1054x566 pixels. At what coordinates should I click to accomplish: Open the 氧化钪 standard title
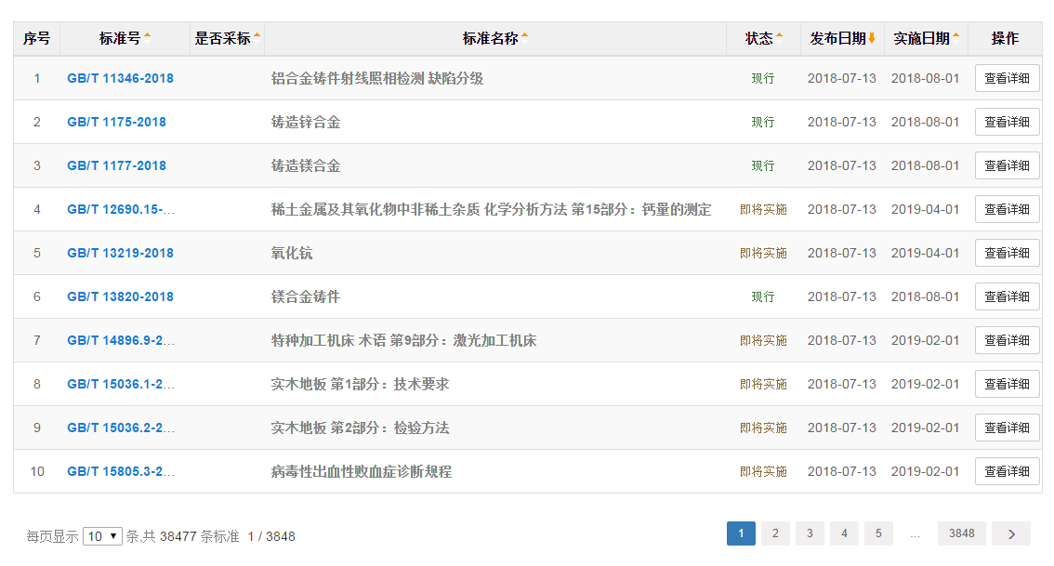[292, 253]
